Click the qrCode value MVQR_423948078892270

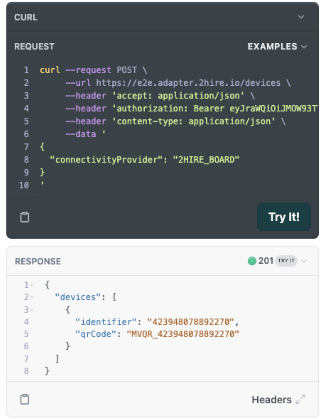[182, 334]
